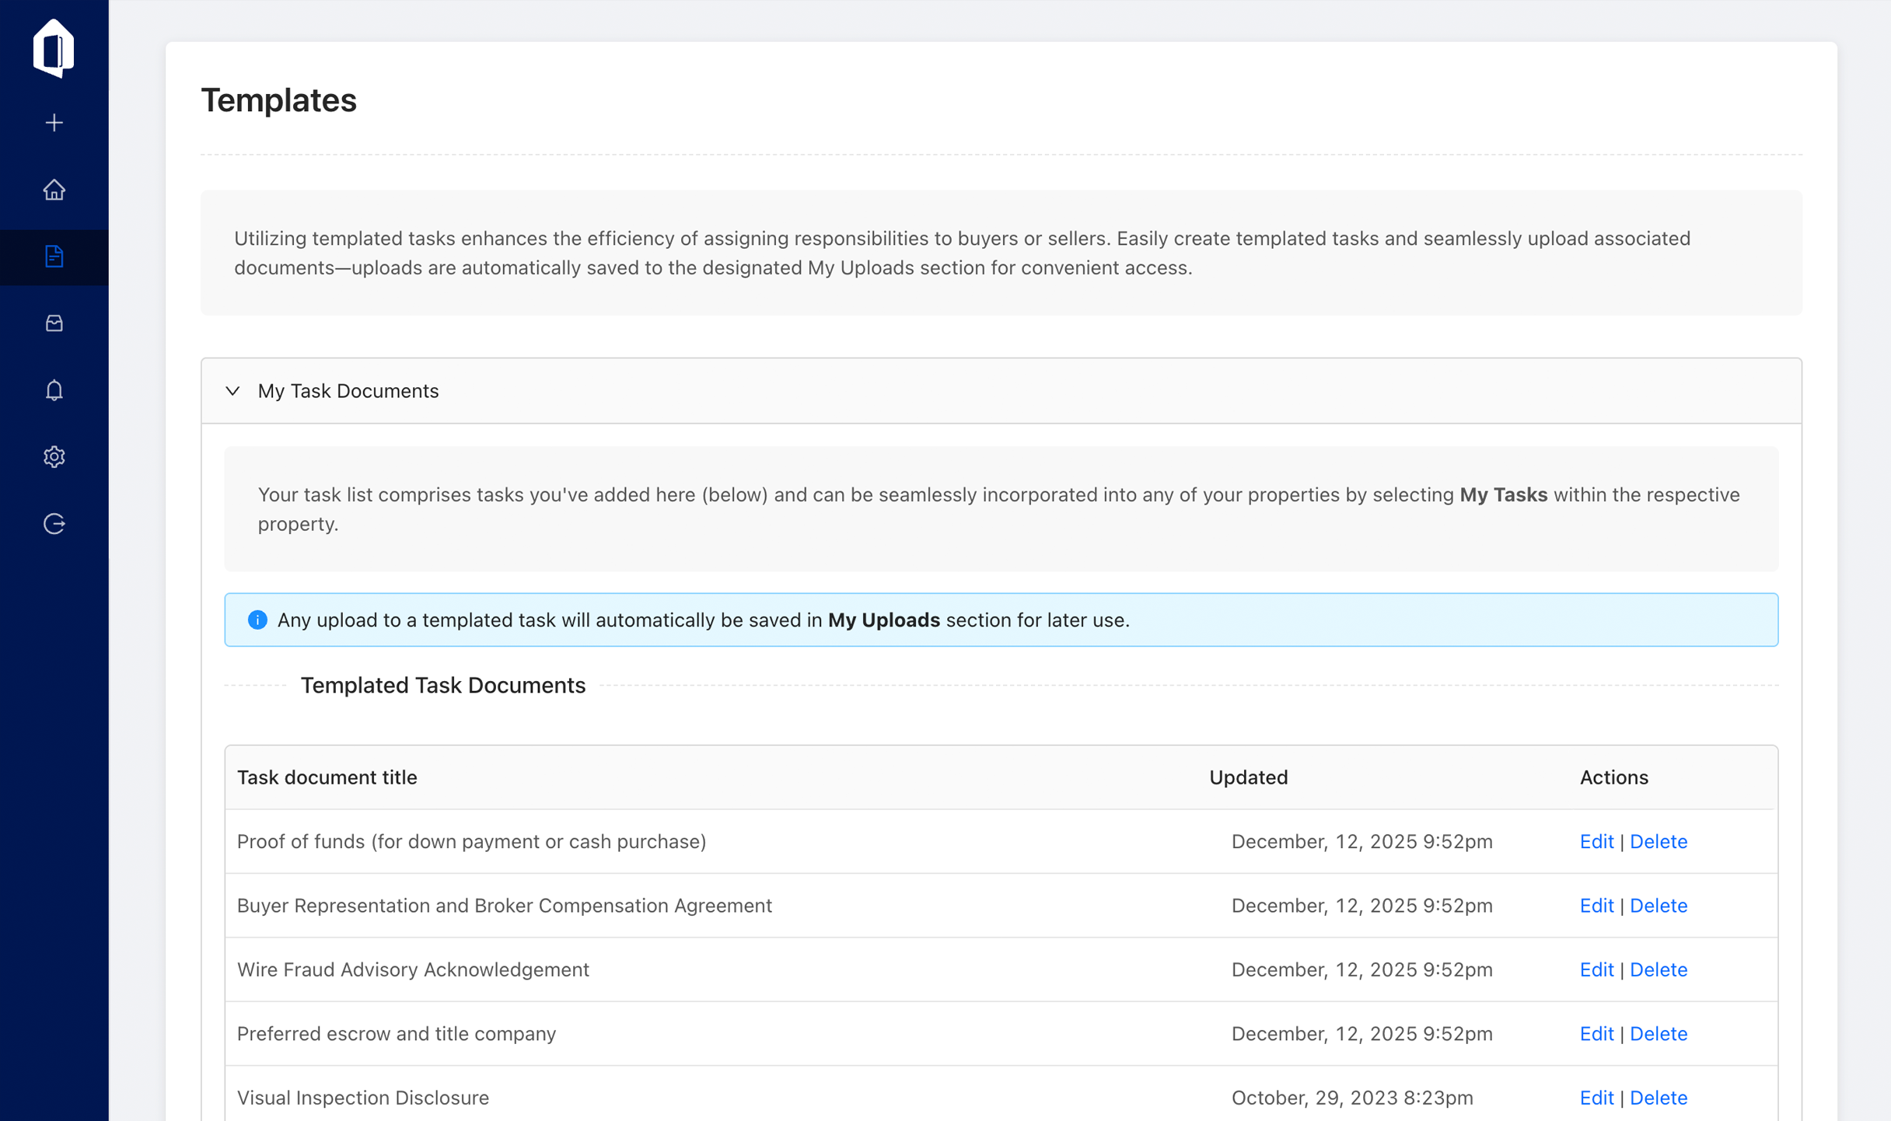Open settings using the gear icon
Viewport: 1891px width, 1121px height.
coord(54,456)
